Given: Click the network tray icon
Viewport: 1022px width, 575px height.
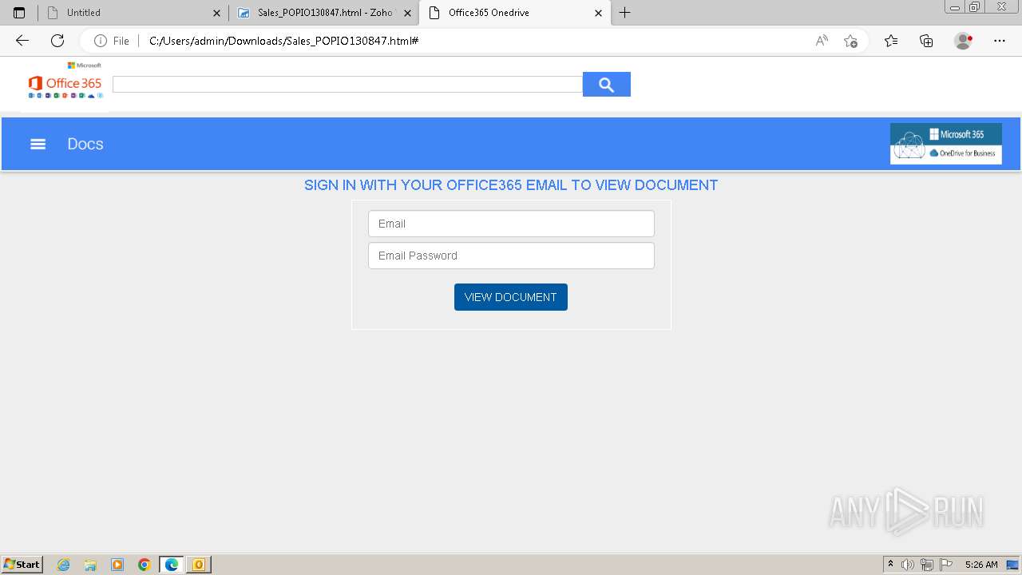Looking at the screenshot, I should 927,565.
